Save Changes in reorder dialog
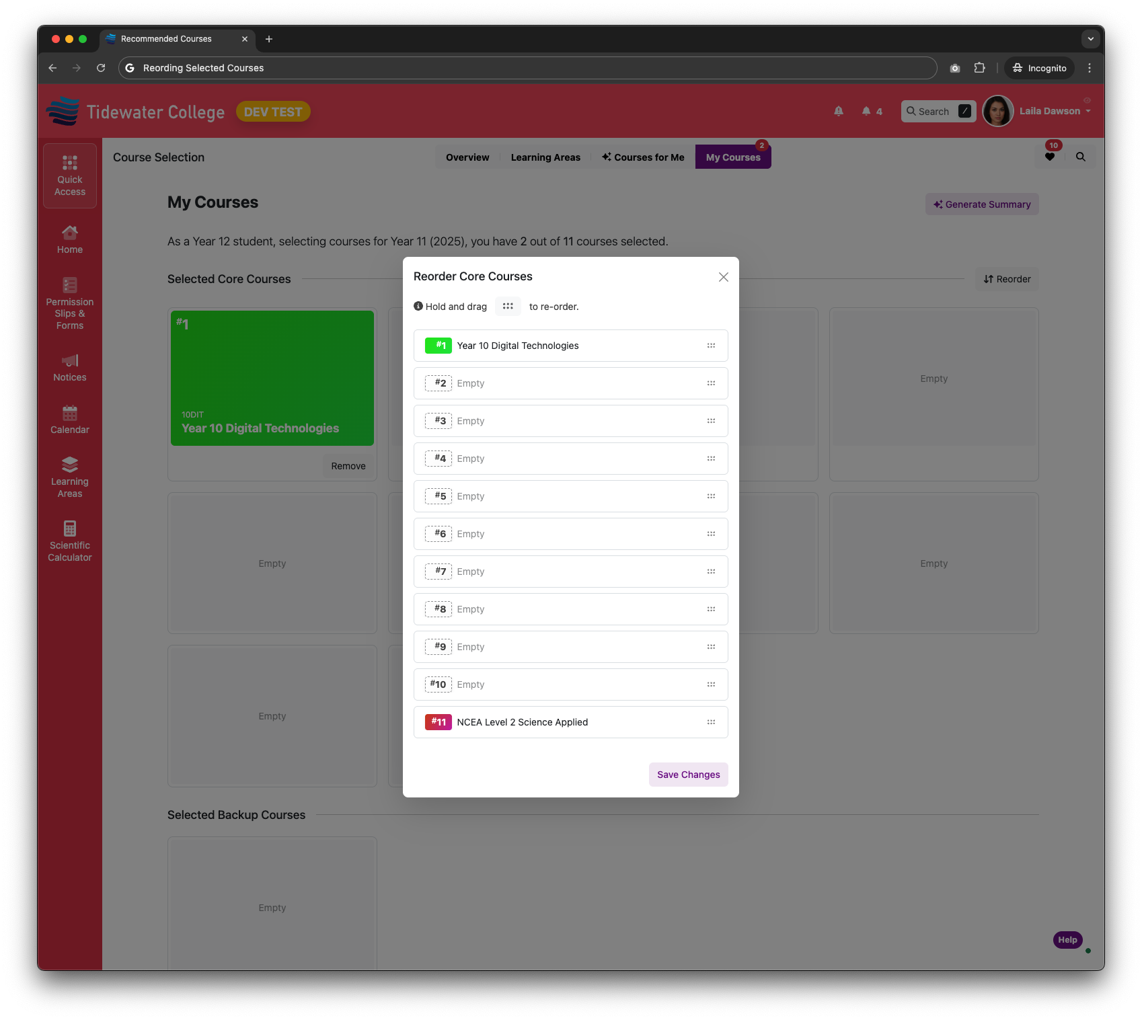The image size is (1142, 1020). [x=688, y=775]
